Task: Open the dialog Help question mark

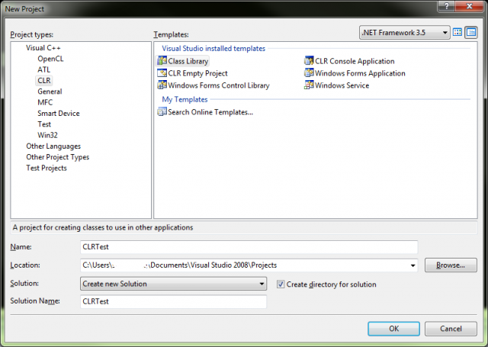Action: [x=446, y=6]
